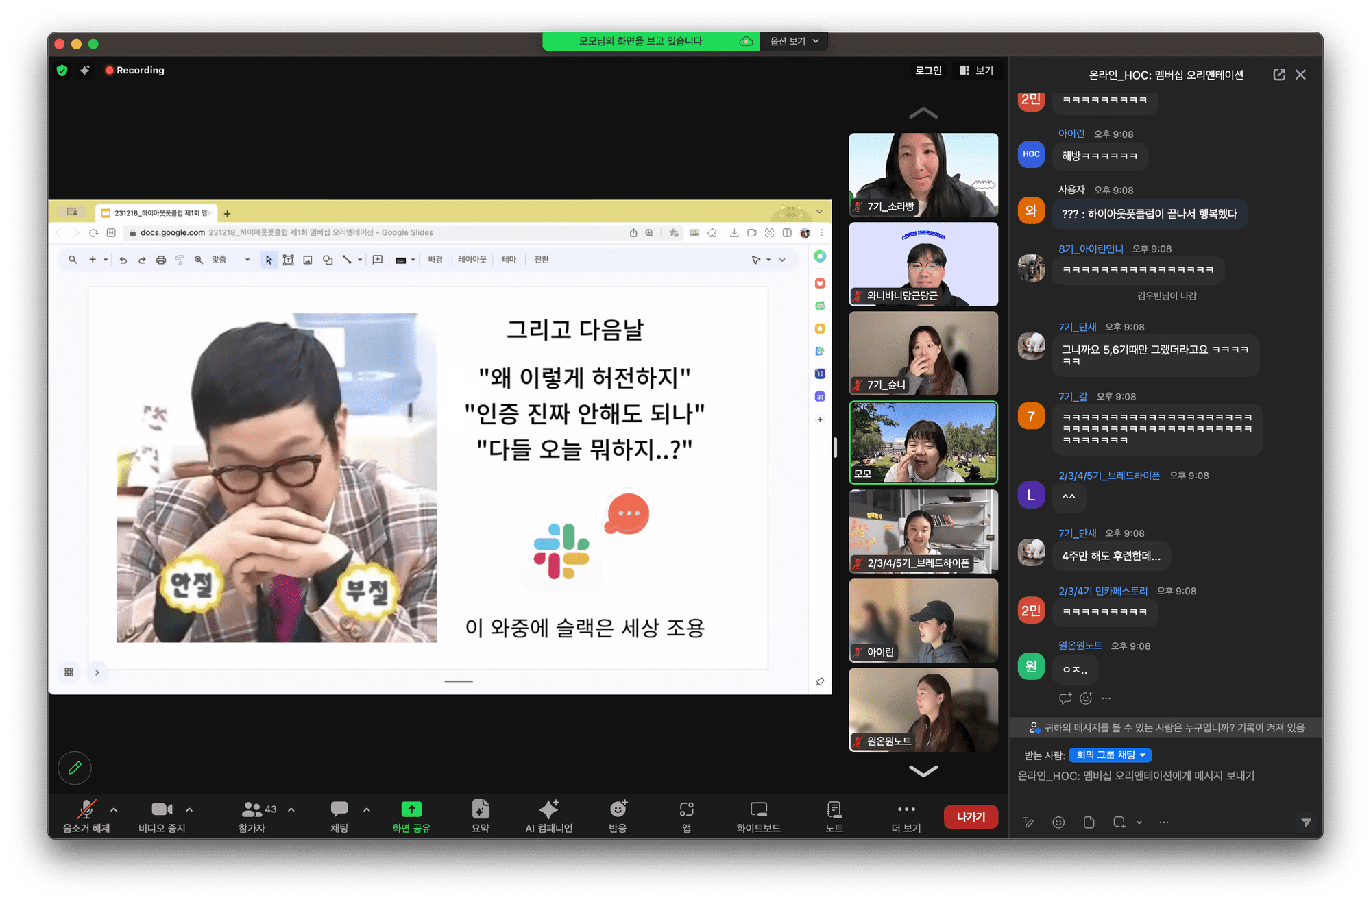The width and height of the screenshot is (1371, 902).
Task: Open the 보기 view menu
Action: [977, 70]
